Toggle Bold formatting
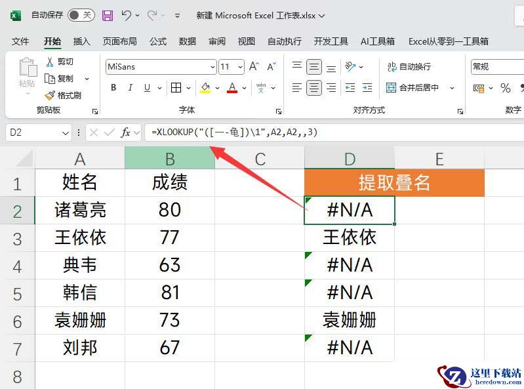524x389 pixels. coord(113,87)
